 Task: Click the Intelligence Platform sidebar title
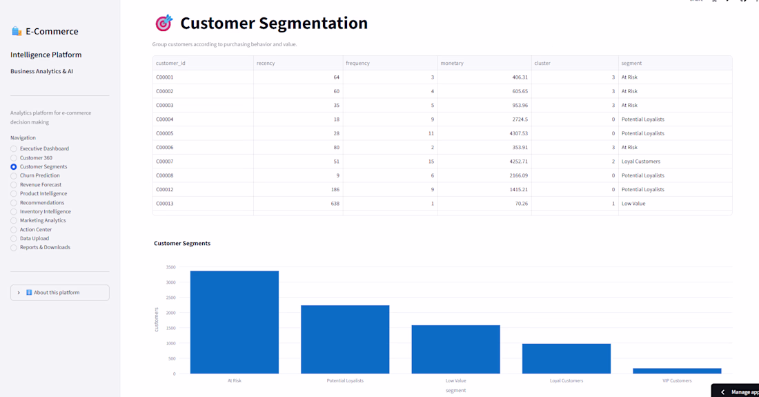[46, 55]
